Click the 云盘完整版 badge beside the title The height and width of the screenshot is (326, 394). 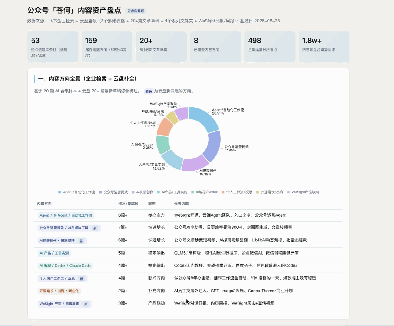[x=136, y=11]
